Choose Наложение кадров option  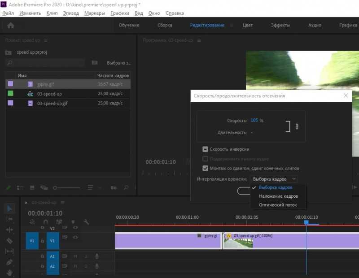point(278,196)
